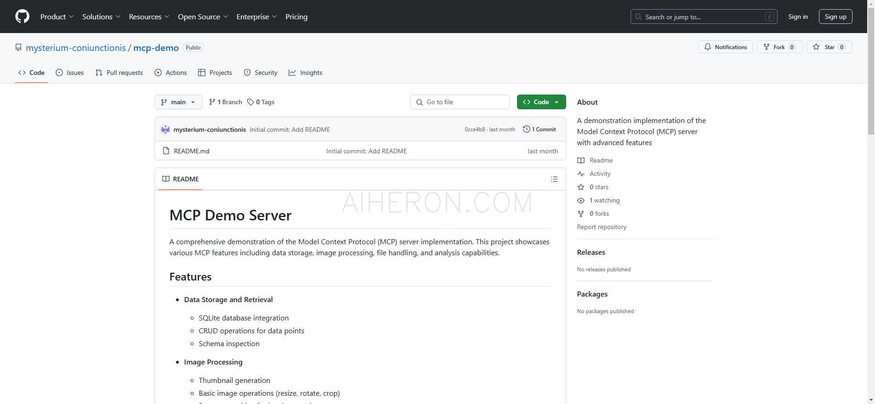Open the green Code dropdown button
Screen dimensions: 875x404
[541, 102]
